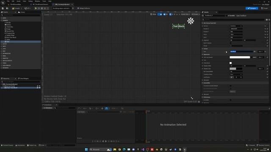Select the Progress Bar widget in Palette

coord(9,33)
